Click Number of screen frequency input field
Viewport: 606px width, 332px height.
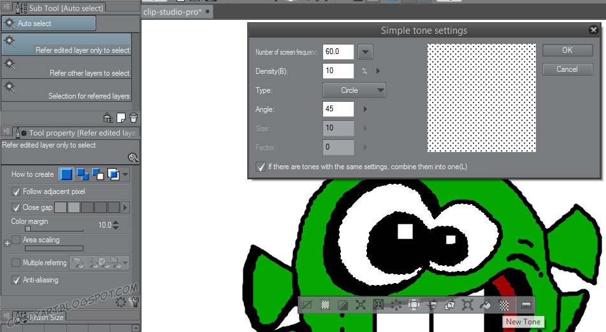338,52
